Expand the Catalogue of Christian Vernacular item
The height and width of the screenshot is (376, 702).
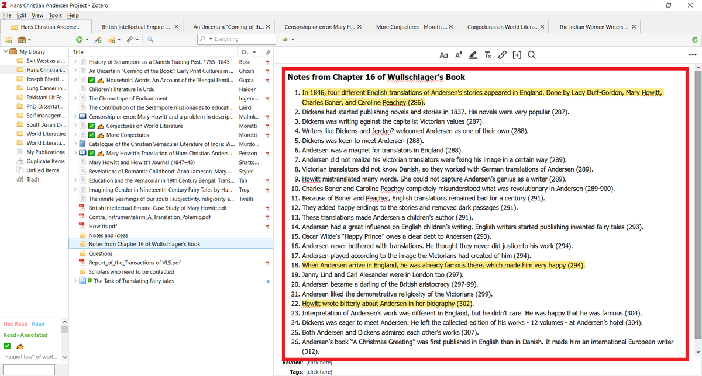click(75, 144)
